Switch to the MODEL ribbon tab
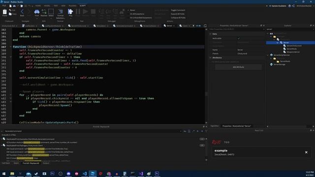This screenshot has height=177, width=315. [x=47, y=6]
